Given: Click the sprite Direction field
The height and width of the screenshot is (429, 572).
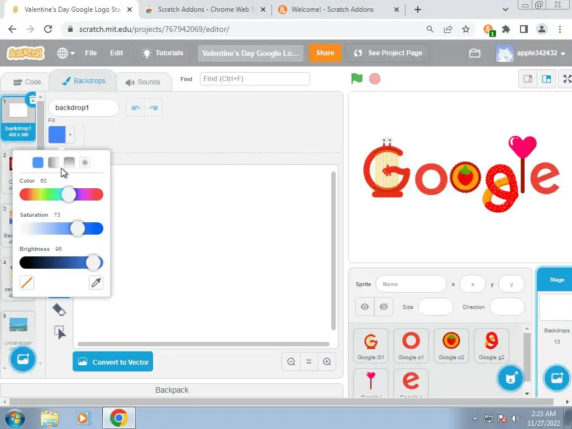Looking at the screenshot, I should tap(507, 307).
